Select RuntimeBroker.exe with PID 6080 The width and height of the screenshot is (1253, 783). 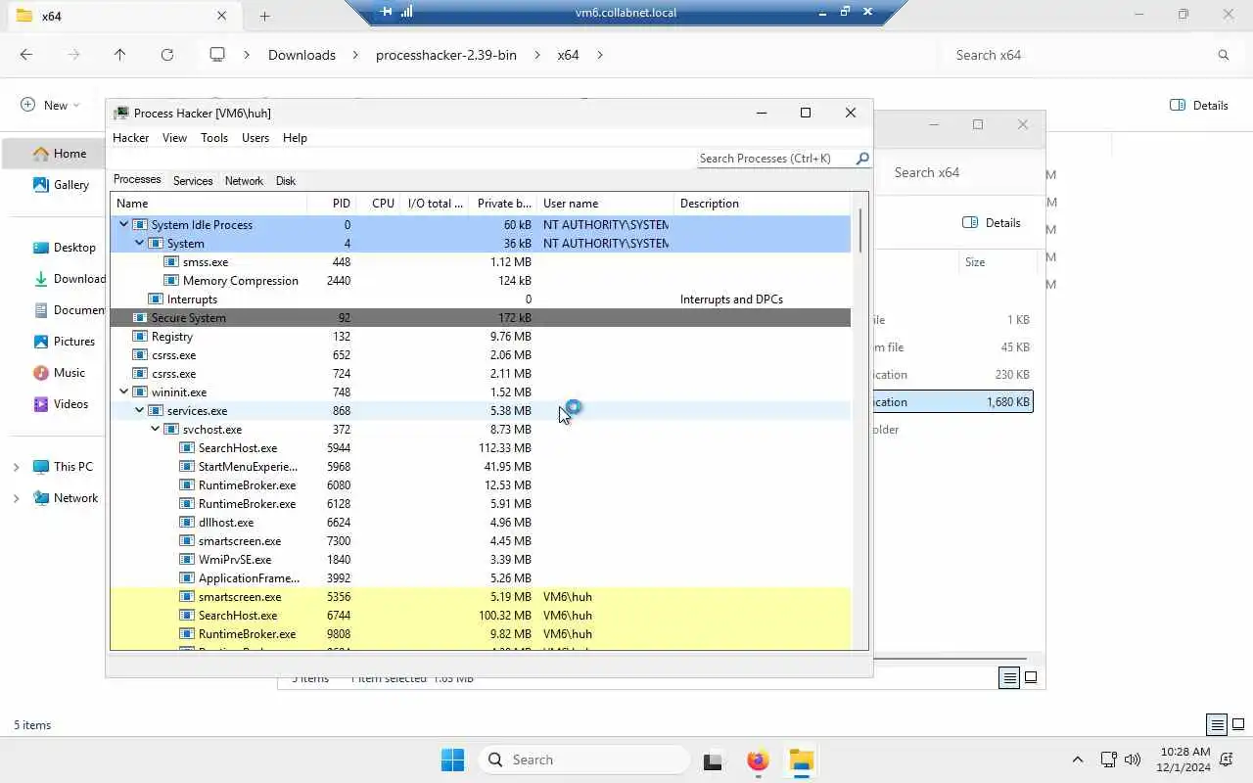tap(481, 485)
